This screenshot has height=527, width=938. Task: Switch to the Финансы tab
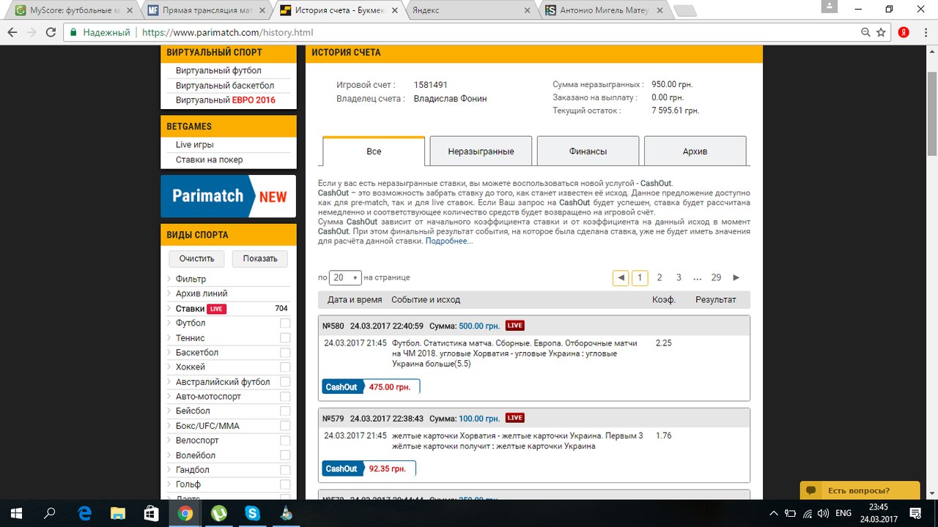[x=588, y=152]
